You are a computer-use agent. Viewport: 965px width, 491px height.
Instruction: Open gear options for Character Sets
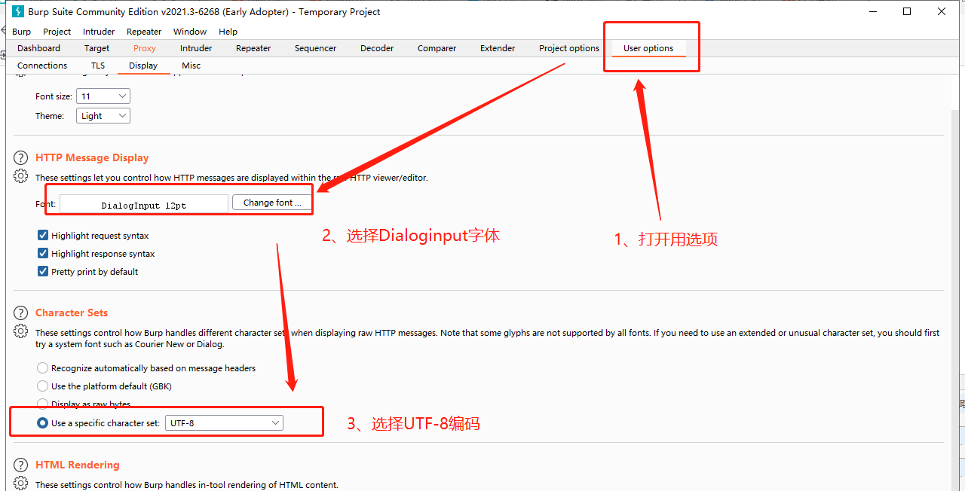pyautogui.click(x=21, y=331)
